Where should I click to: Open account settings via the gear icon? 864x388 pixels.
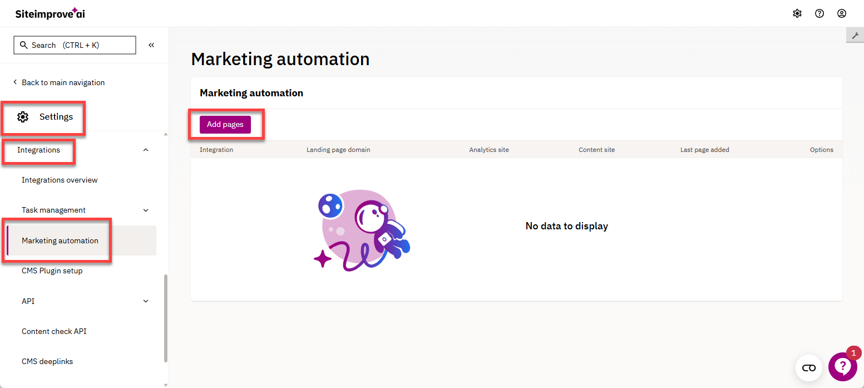coord(797,13)
